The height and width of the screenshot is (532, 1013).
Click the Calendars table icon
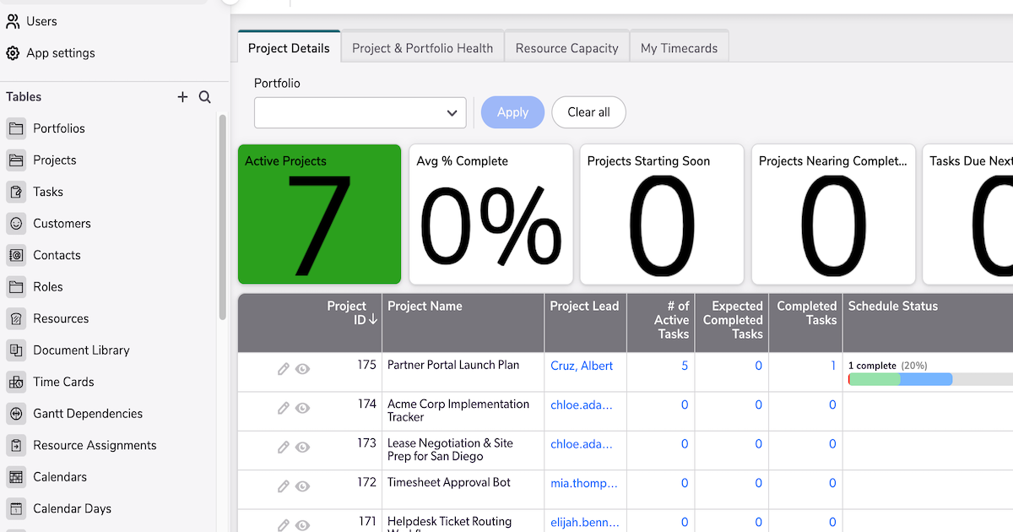point(16,477)
